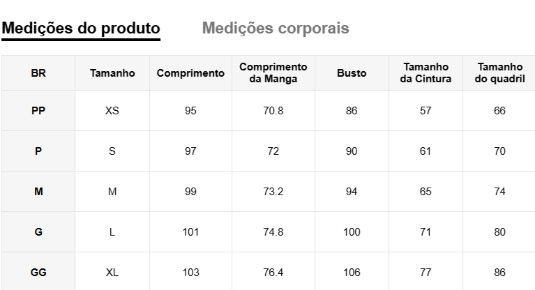Select the M row label in BR column
Image resolution: width=535 pixels, height=290 pixels.
pos(39,192)
